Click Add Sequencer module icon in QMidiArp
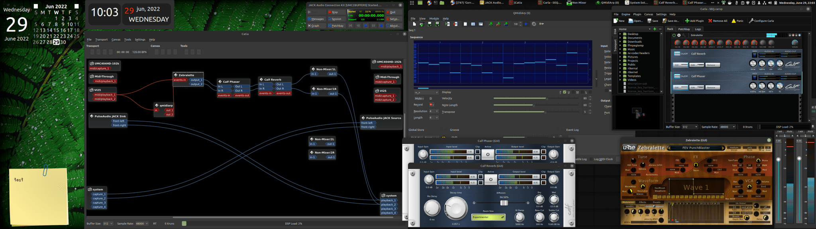This screenshot has width=816, height=229. click(506, 24)
